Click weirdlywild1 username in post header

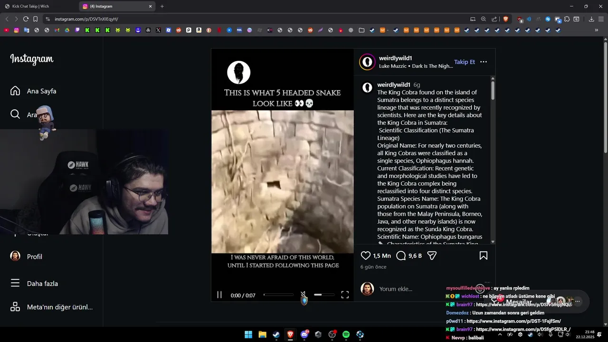coord(395,58)
